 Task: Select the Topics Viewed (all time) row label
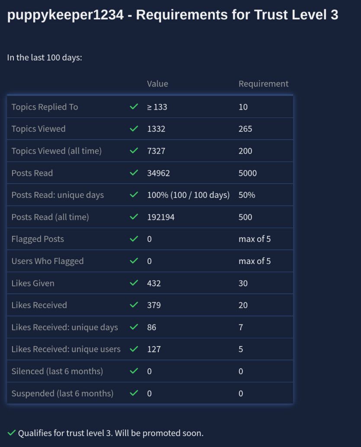pyautogui.click(x=56, y=151)
